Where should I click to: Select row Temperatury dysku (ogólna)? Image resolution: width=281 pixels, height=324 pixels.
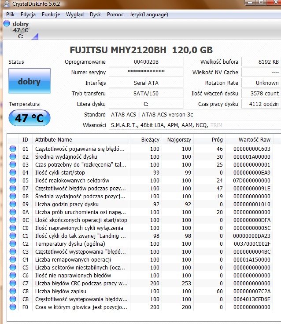pyautogui.click(x=140, y=244)
